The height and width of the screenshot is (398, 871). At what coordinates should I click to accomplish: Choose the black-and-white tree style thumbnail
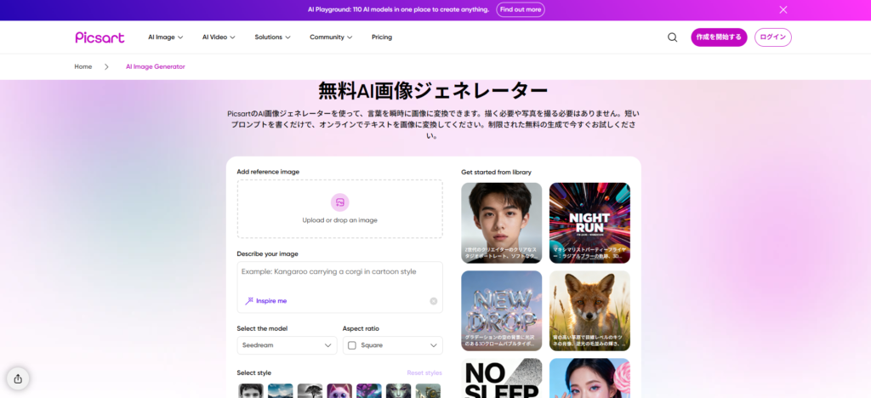tap(310, 390)
